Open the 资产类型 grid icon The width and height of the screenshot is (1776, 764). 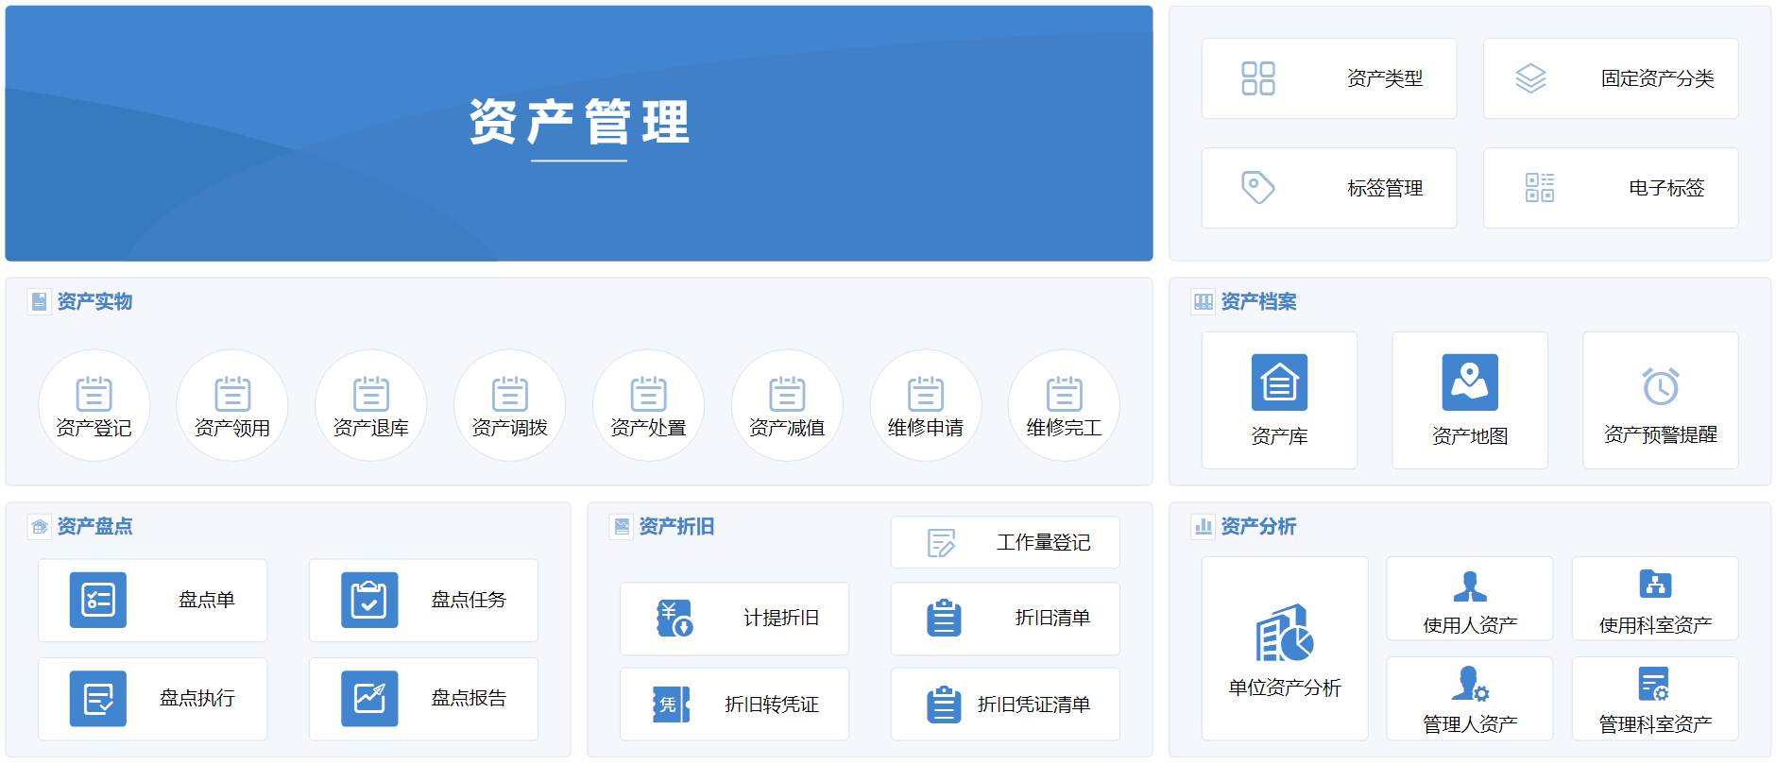(1257, 78)
